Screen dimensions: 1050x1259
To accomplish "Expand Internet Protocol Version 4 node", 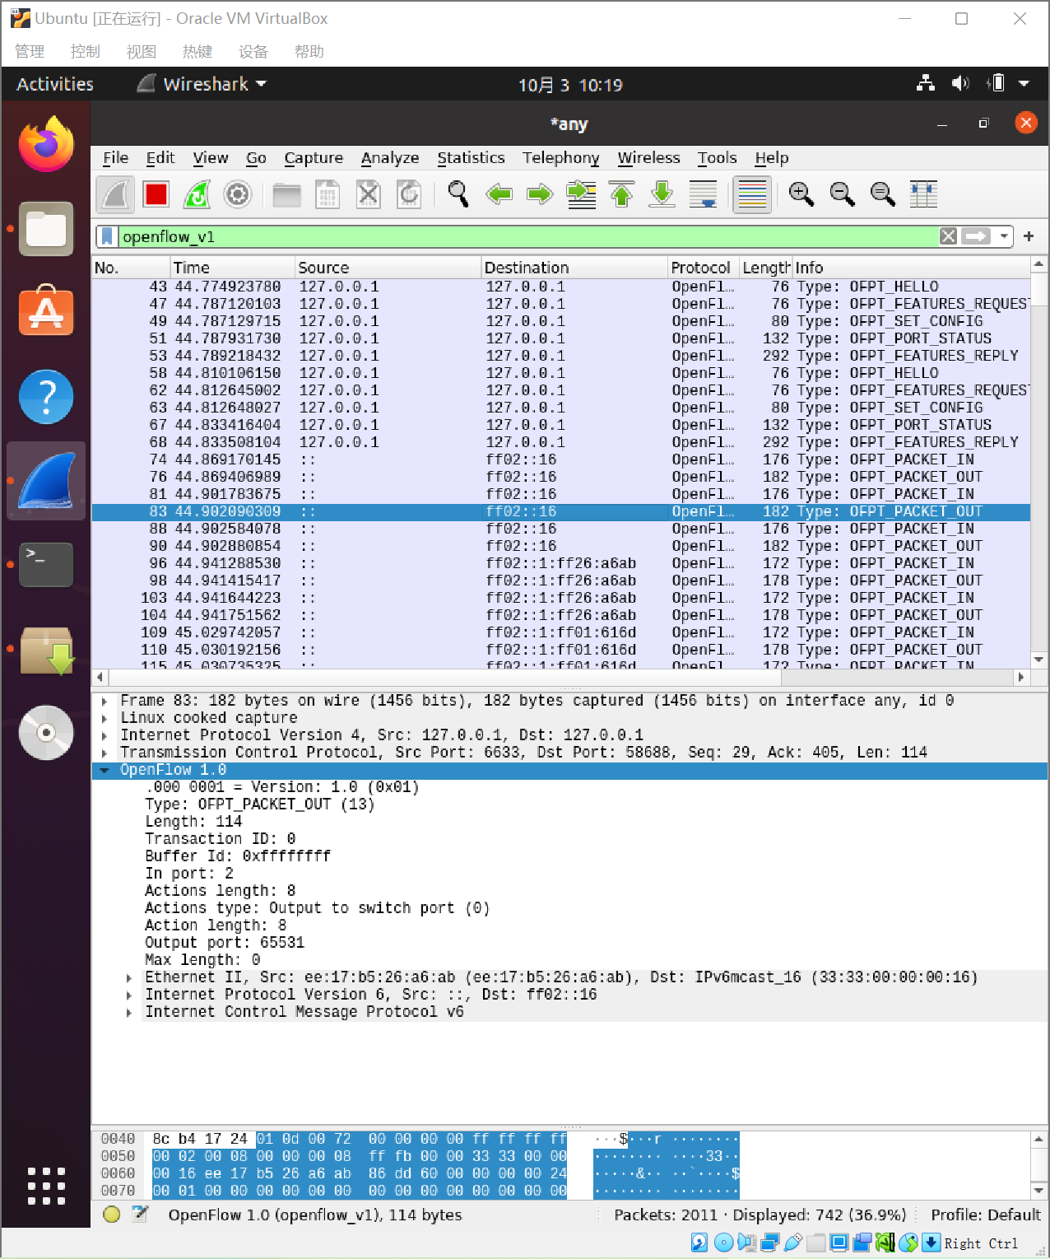I will 105,735.
